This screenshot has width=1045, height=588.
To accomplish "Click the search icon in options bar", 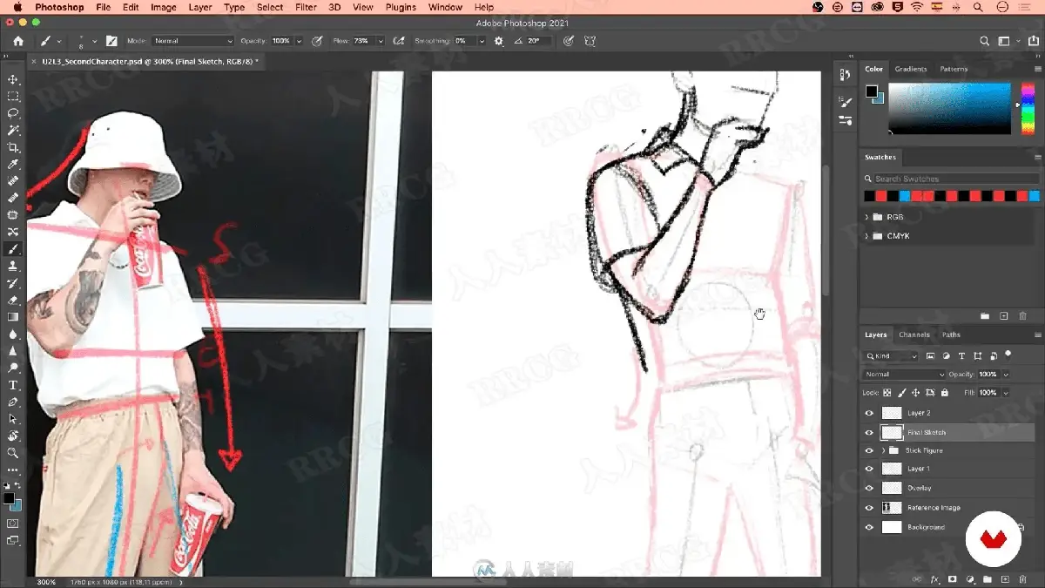I will click(x=985, y=41).
